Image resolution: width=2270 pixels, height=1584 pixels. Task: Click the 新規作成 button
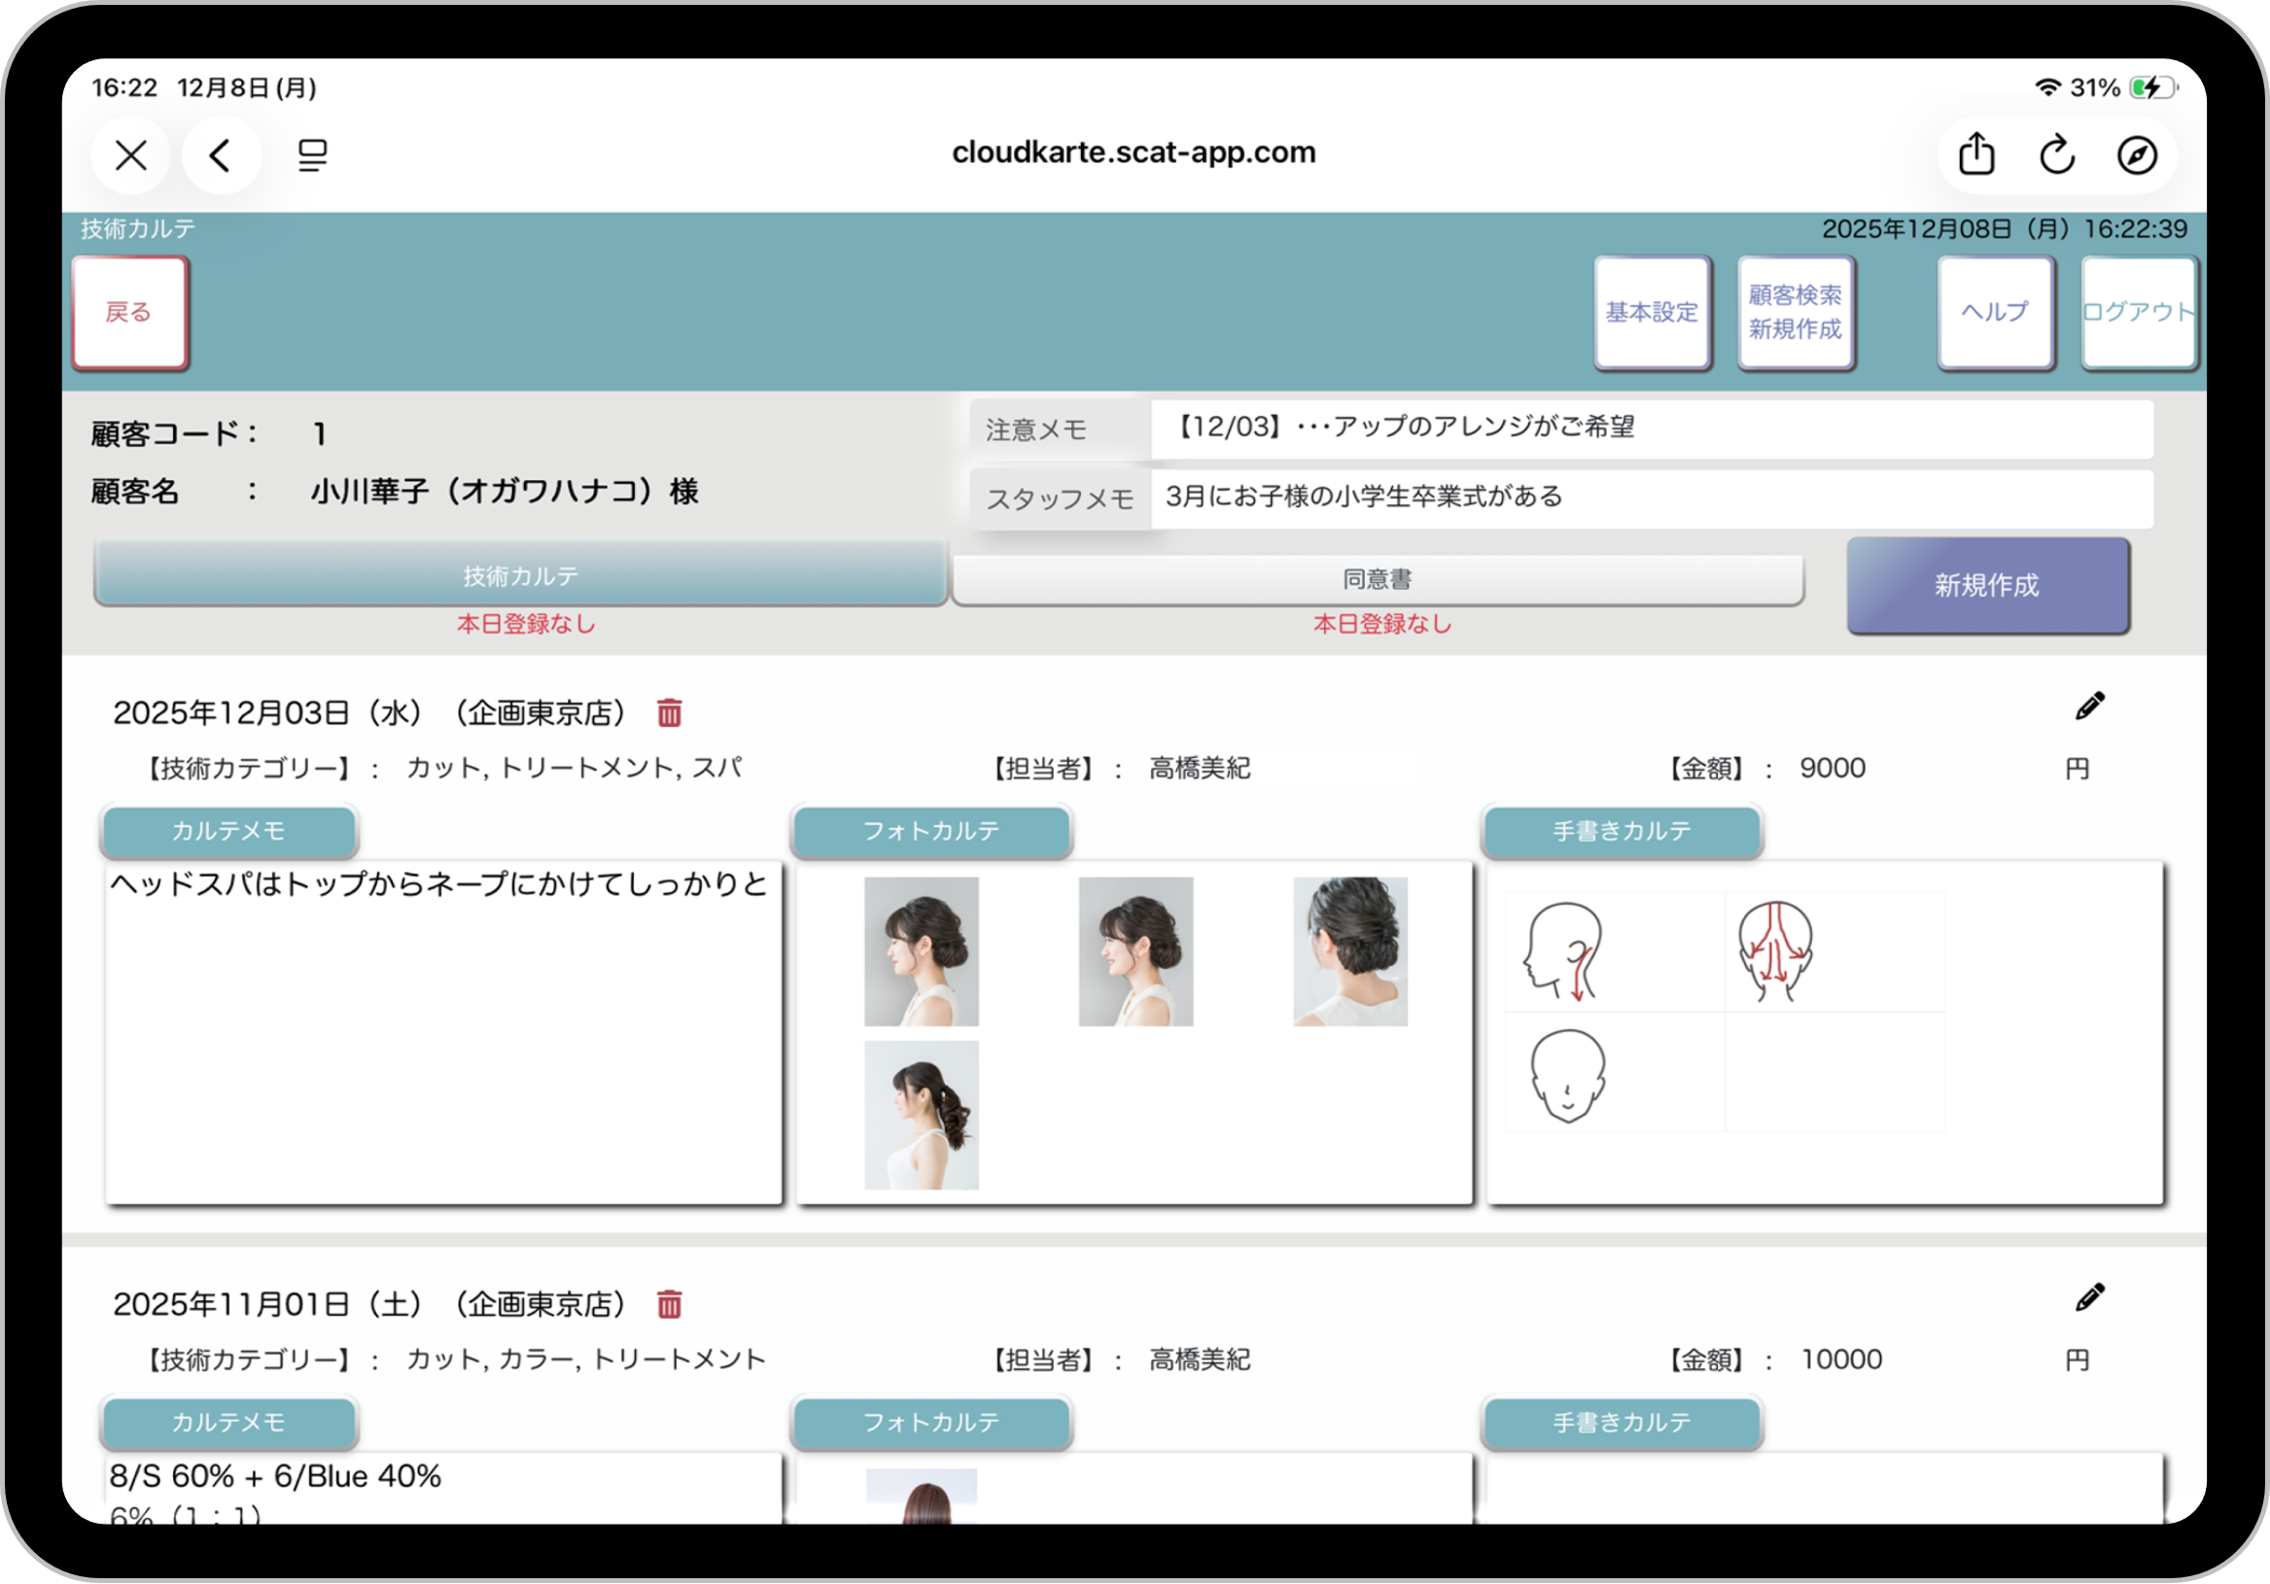(1987, 585)
